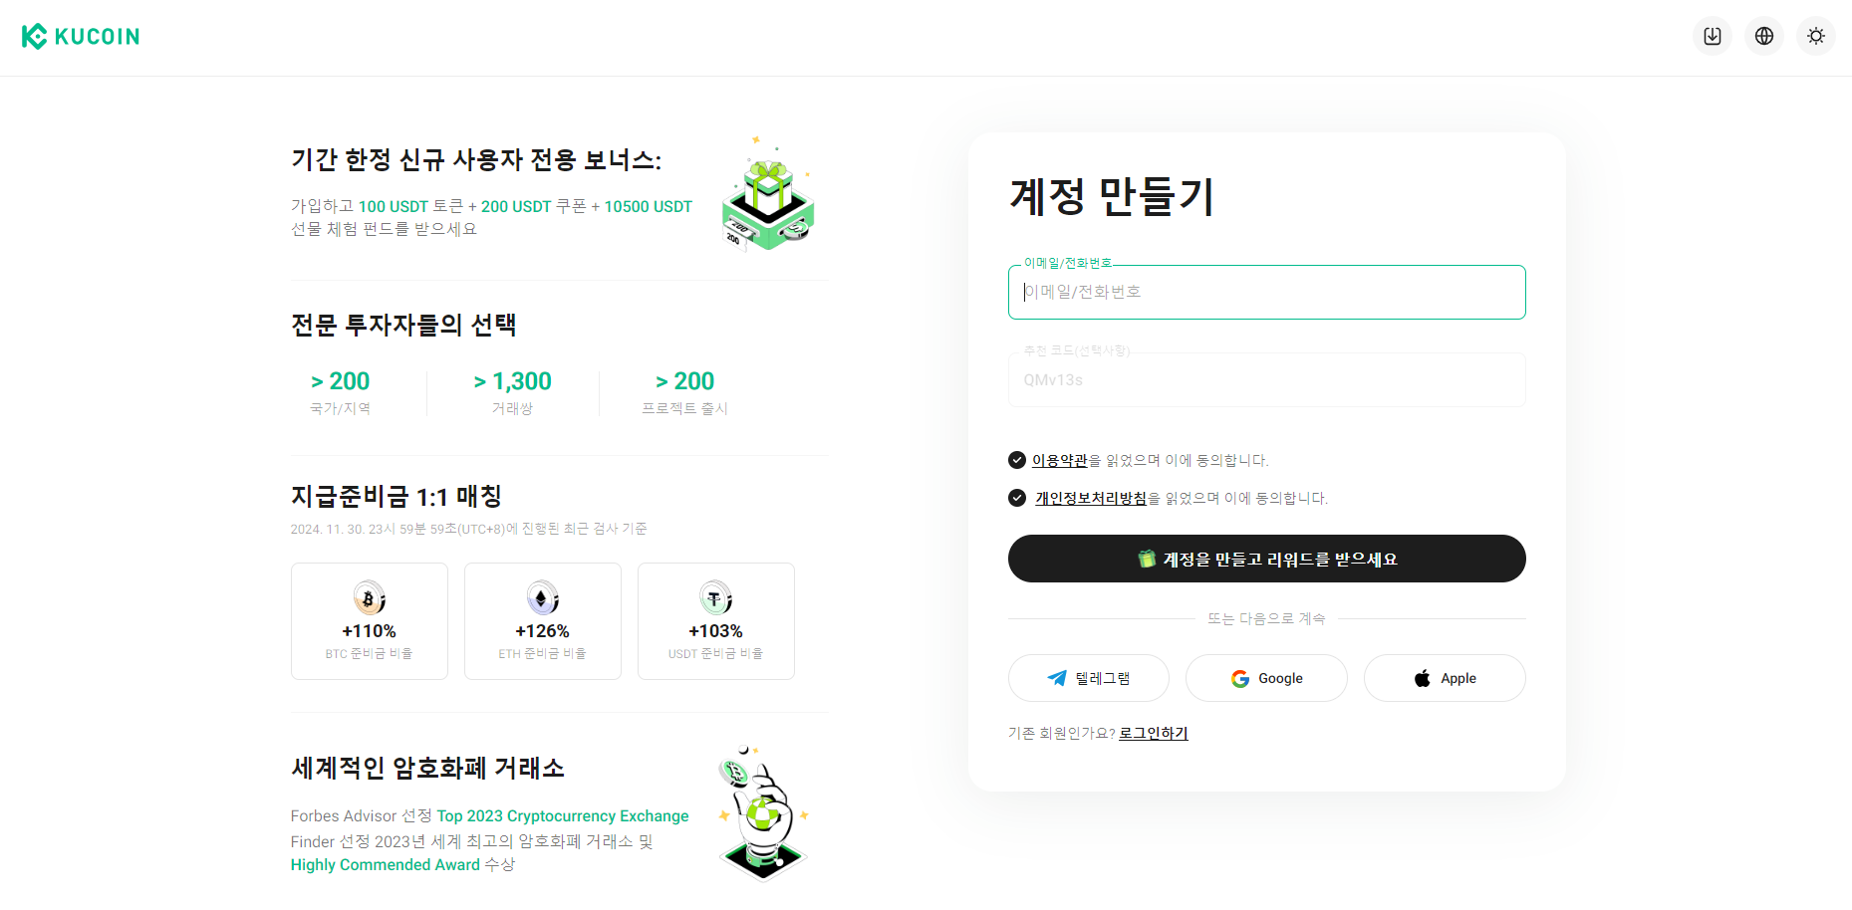Click the USDT reserve coin icon

[x=716, y=598]
